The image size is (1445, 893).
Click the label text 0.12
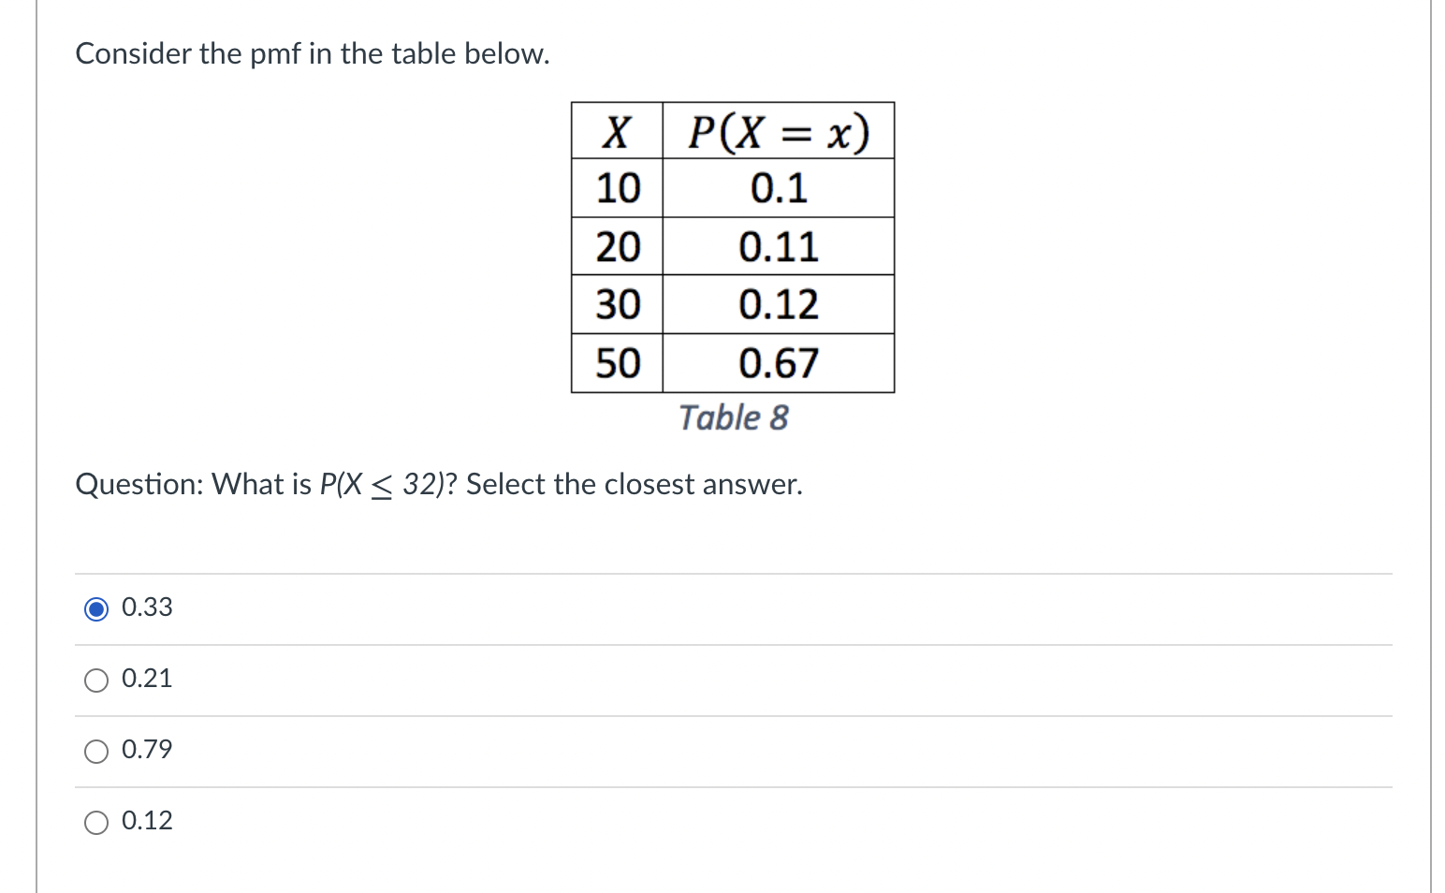click(x=146, y=821)
